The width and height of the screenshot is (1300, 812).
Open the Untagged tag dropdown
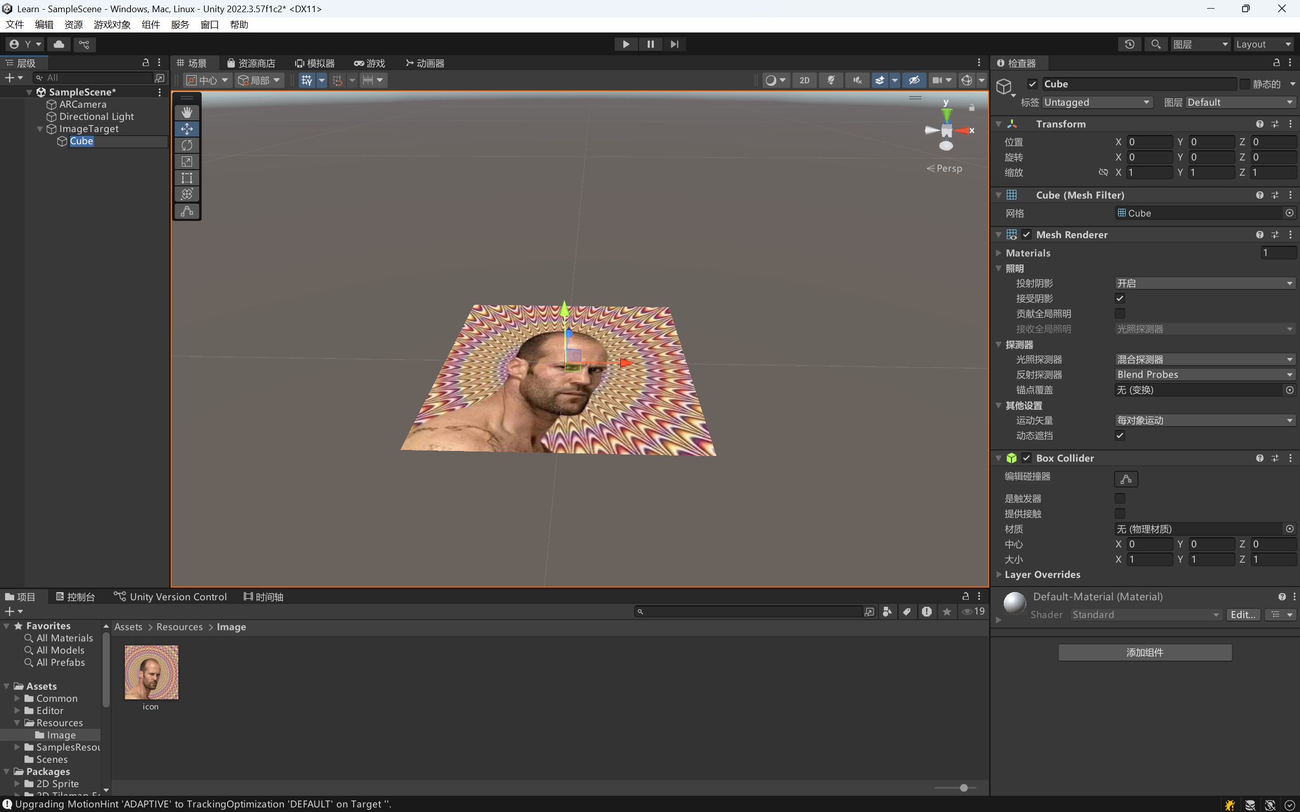coord(1096,102)
